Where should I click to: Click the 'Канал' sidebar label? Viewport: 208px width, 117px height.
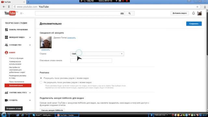(x=12, y=53)
